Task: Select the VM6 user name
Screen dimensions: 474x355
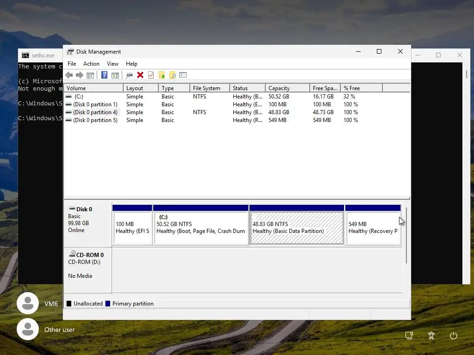Action: (51, 304)
